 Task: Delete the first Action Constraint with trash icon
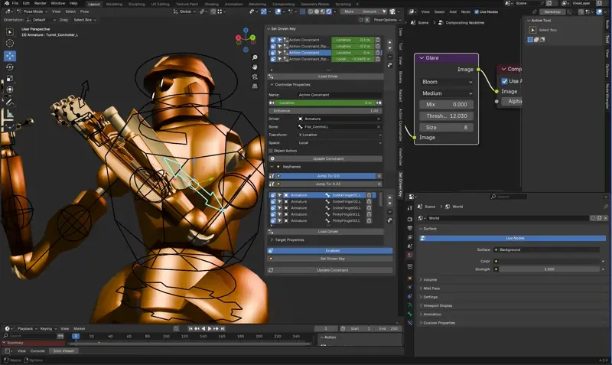(x=378, y=40)
